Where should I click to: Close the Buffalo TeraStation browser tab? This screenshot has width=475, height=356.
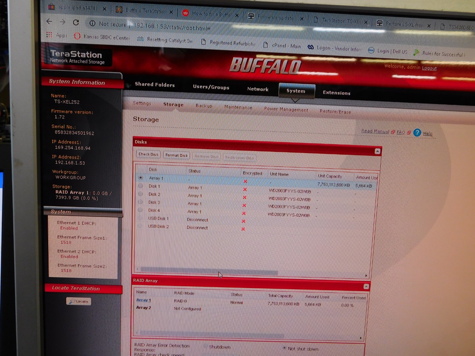[171, 12]
